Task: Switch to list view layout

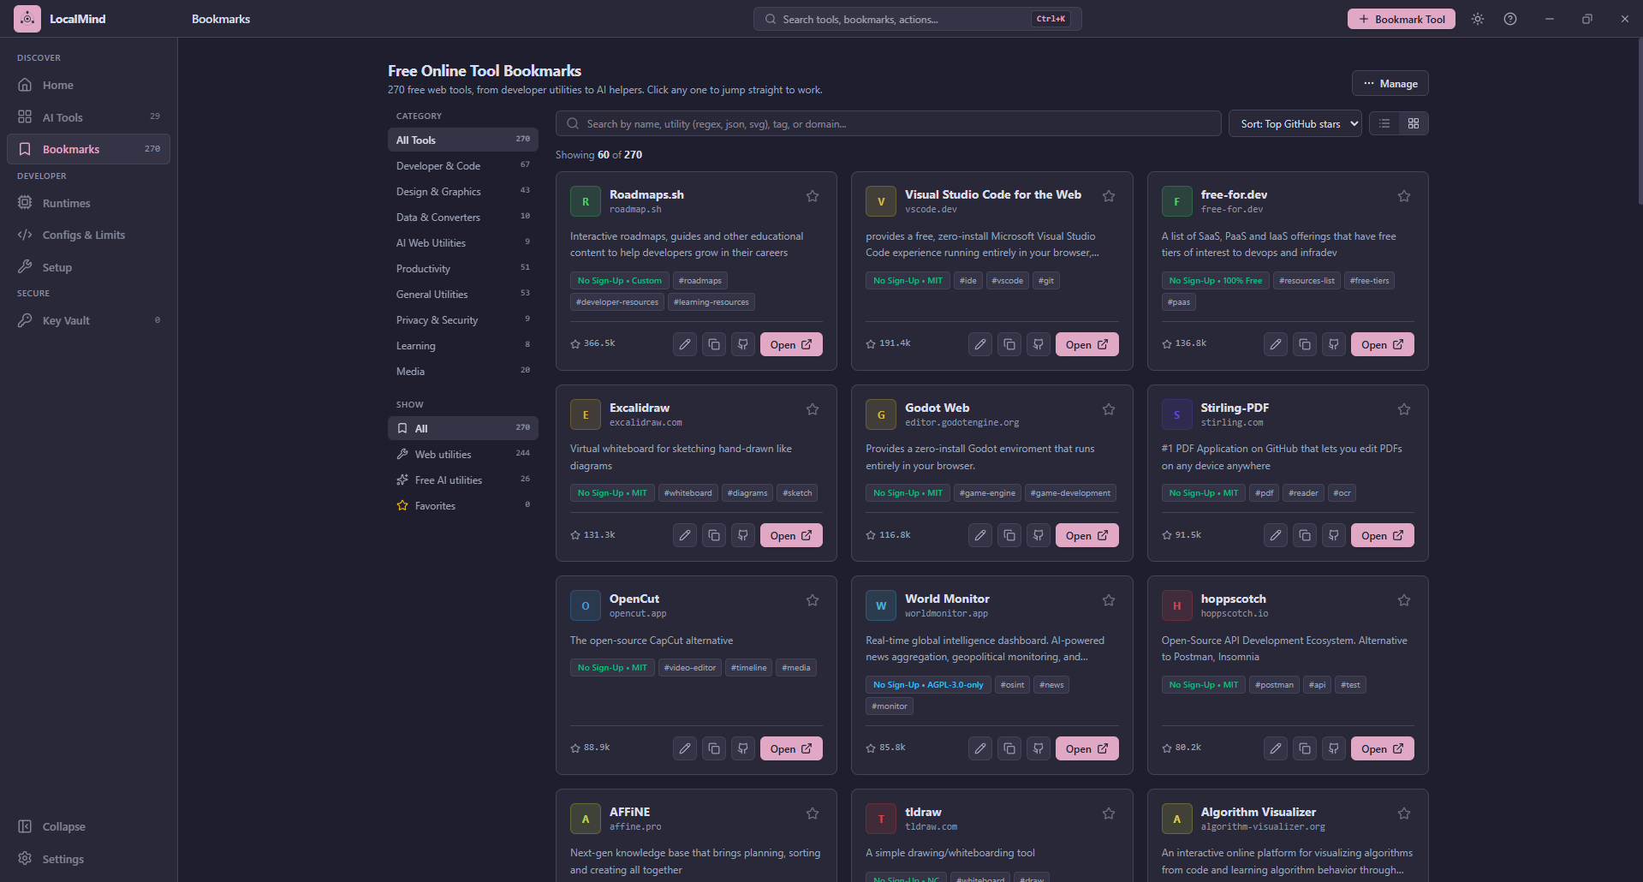Action: tap(1384, 123)
